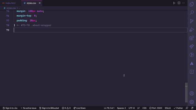Open the Accounts profile icon

[192, 94]
